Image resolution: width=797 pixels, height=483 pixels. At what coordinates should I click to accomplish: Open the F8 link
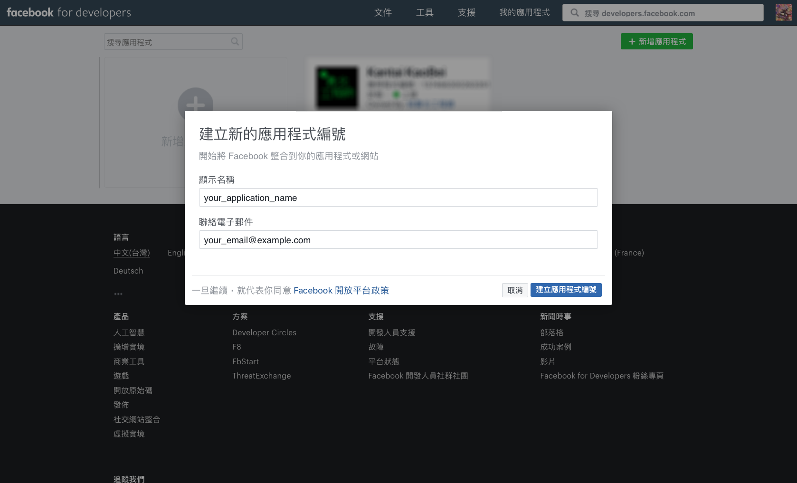tap(237, 347)
